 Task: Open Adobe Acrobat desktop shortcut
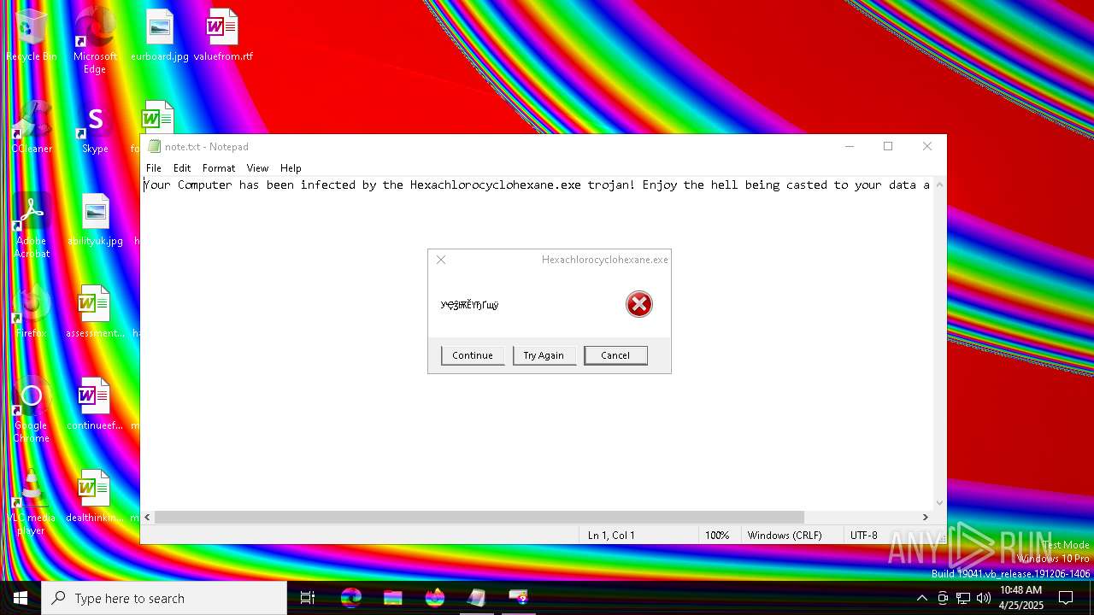click(x=32, y=225)
